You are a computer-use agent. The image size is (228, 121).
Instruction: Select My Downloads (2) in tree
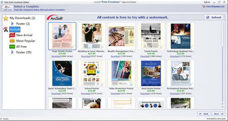[23, 18]
